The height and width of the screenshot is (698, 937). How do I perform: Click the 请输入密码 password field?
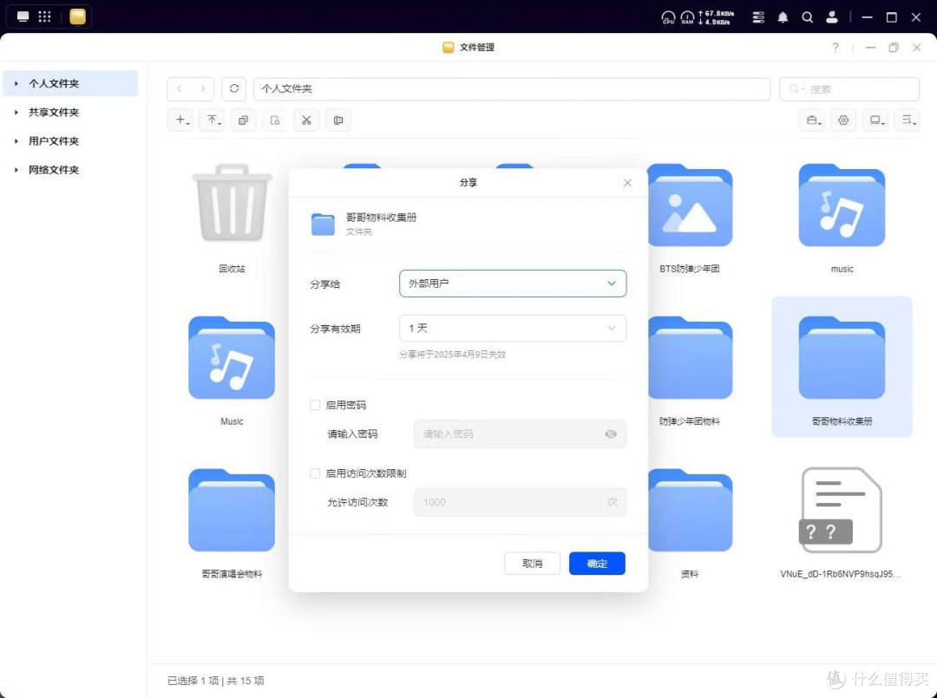pos(520,434)
